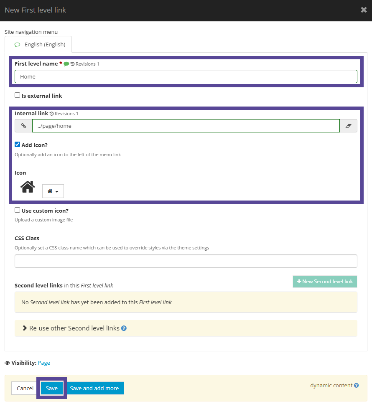Enable the Is external link checkbox
Viewport: 372px width, 414px height.
point(17,95)
